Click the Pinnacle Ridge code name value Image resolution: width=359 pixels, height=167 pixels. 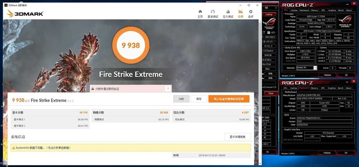(306, 20)
